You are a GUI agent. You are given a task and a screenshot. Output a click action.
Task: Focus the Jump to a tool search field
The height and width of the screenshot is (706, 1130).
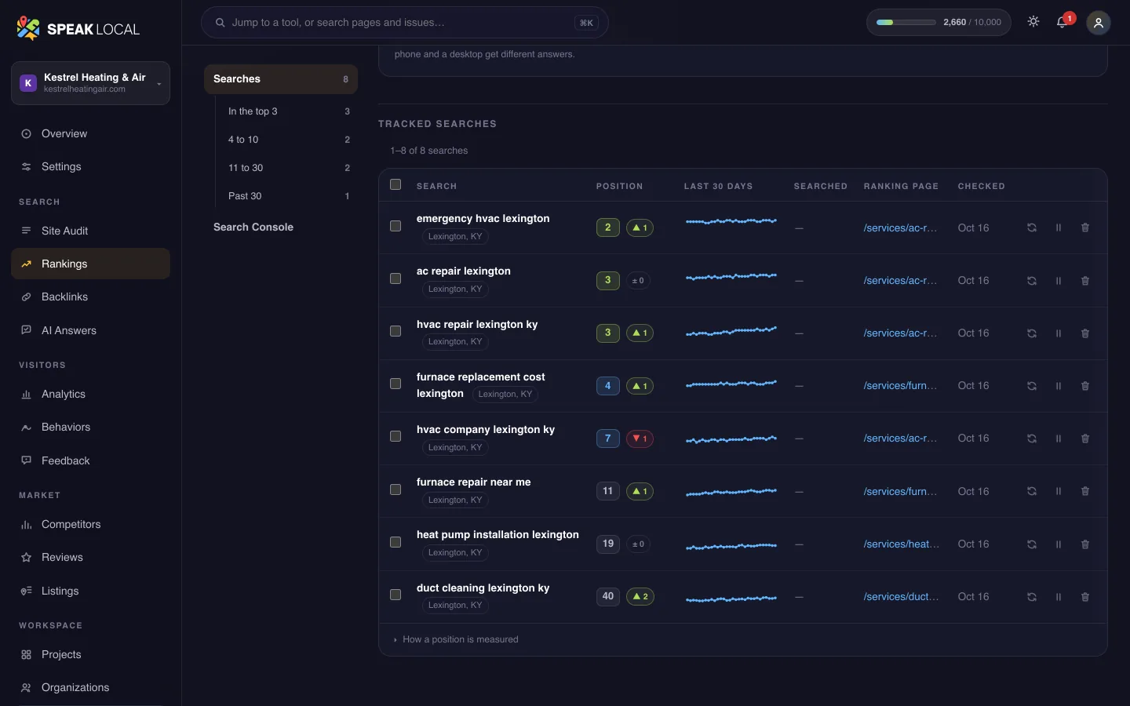(x=405, y=23)
